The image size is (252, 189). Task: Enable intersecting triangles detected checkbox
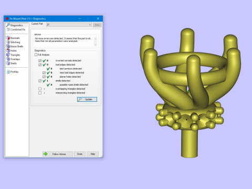pos(40,93)
